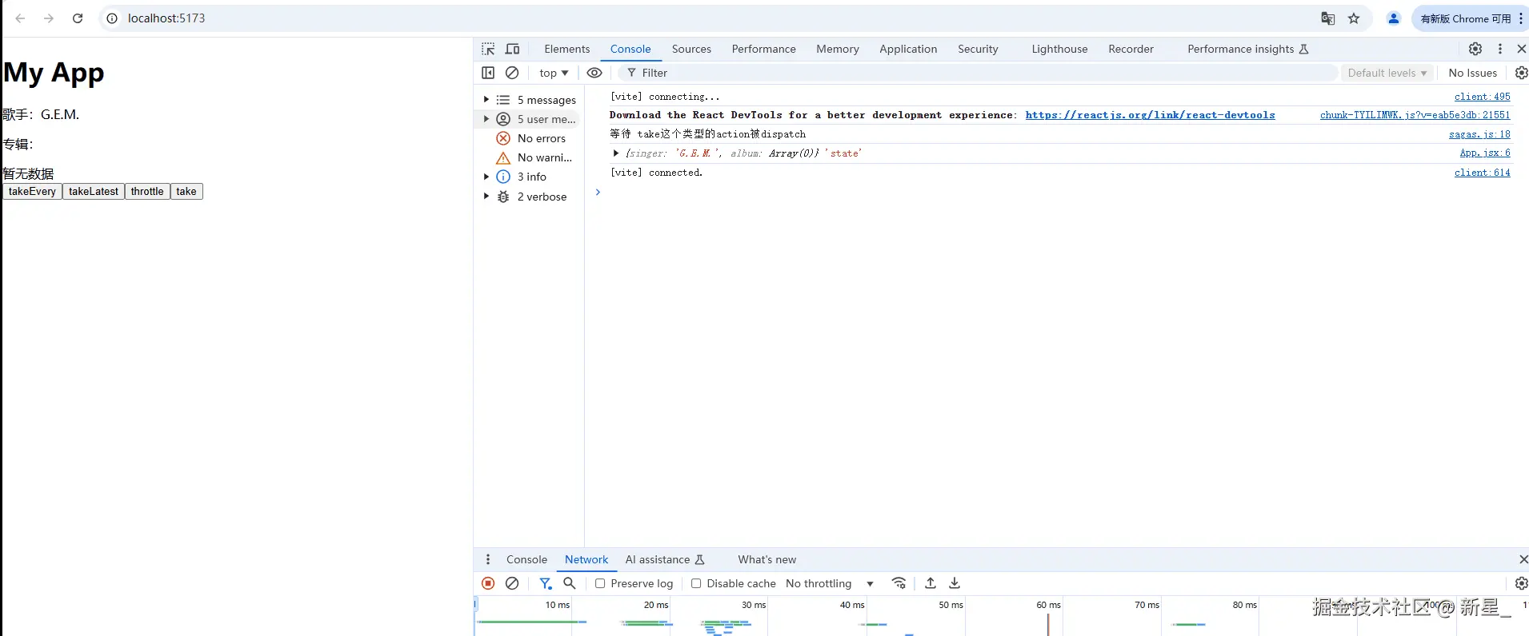Image resolution: width=1529 pixels, height=636 pixels.
Task: Close the bottom drawer panel
Action: [x=1523, y=559]
